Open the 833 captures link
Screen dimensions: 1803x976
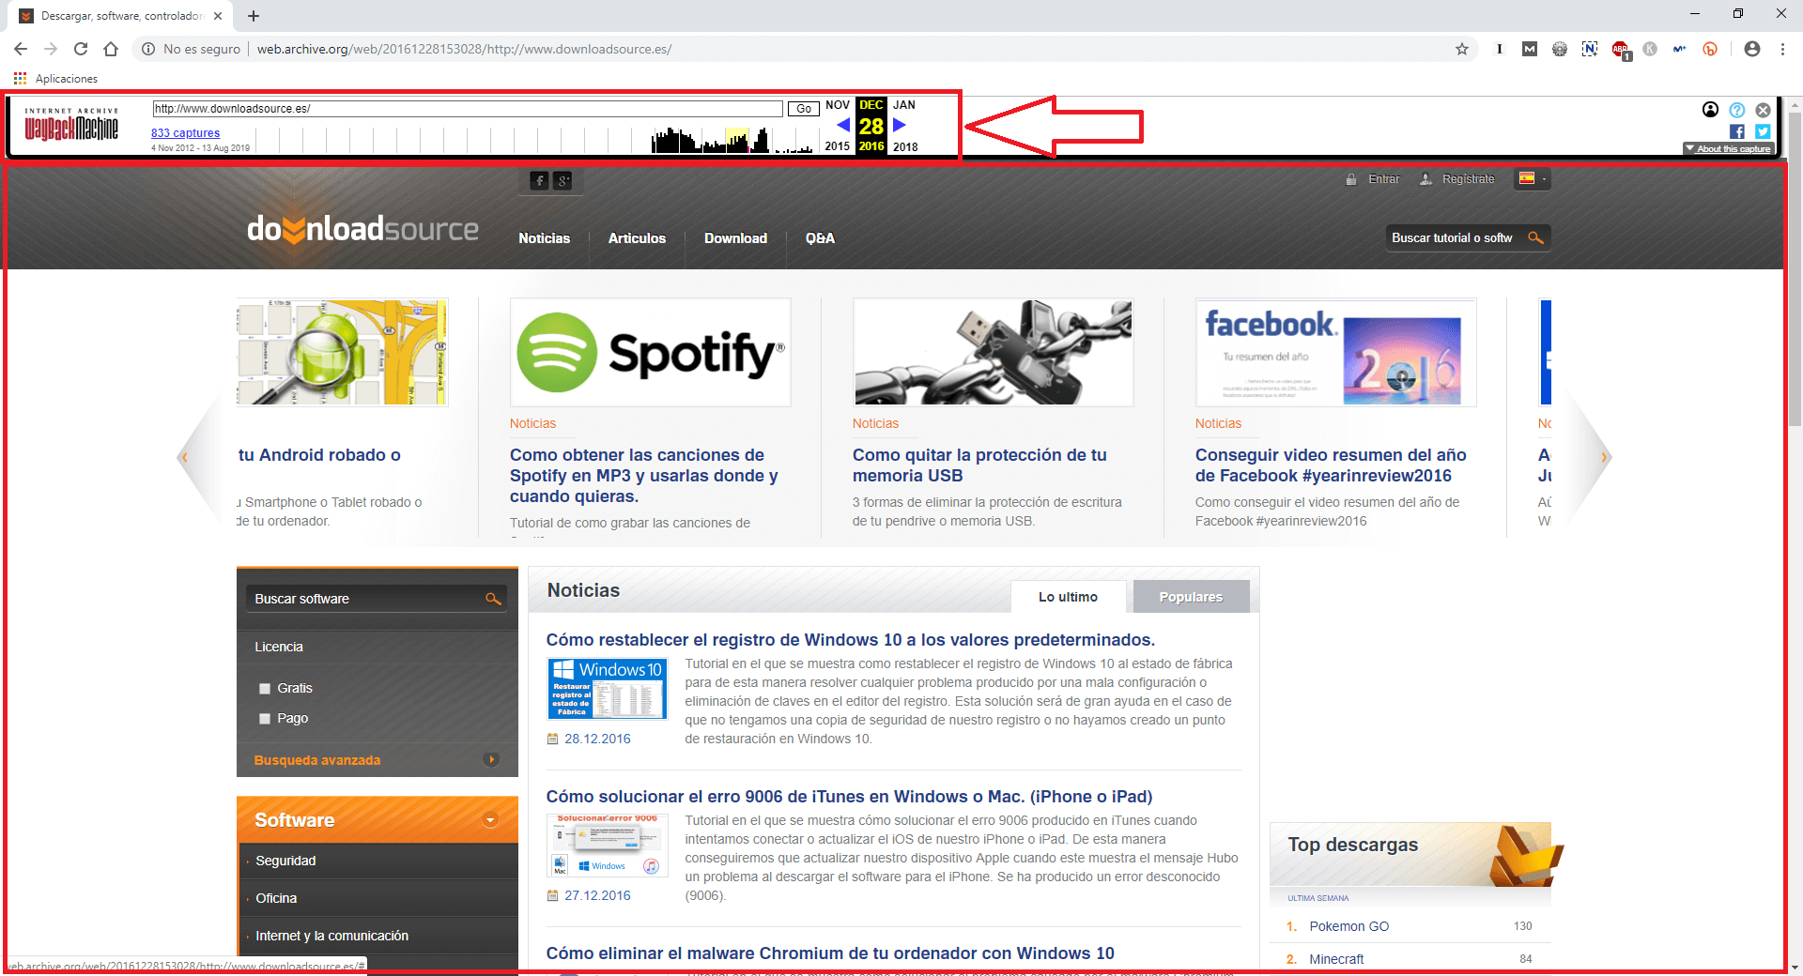tap(186, 133)
